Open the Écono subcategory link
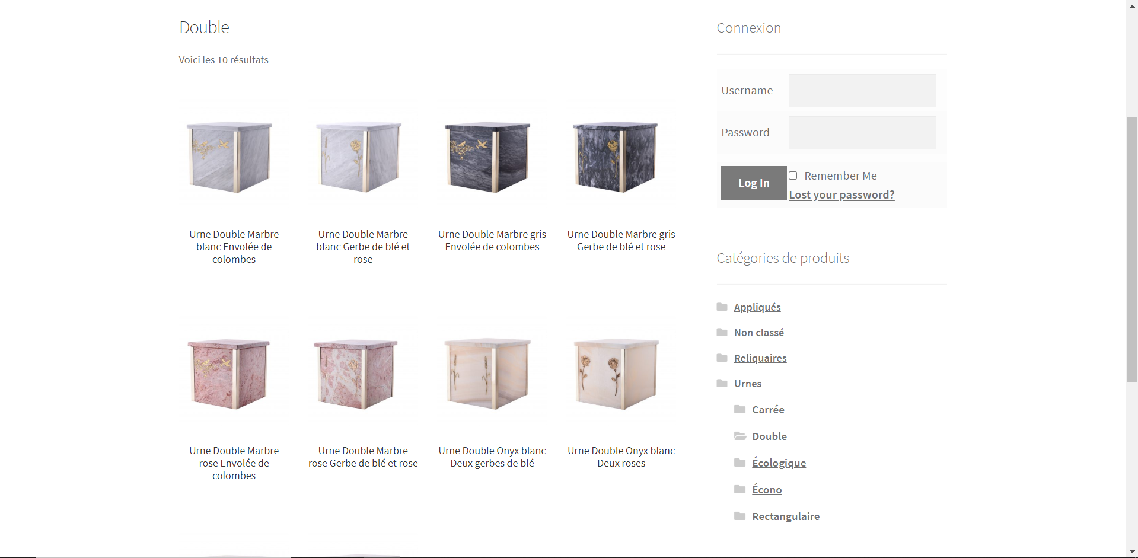The image size is (1138, 558). pyautogui.click(x=767, y=490)
